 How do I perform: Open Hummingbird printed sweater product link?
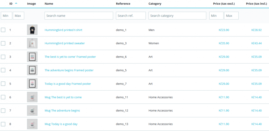coord(65,43)
